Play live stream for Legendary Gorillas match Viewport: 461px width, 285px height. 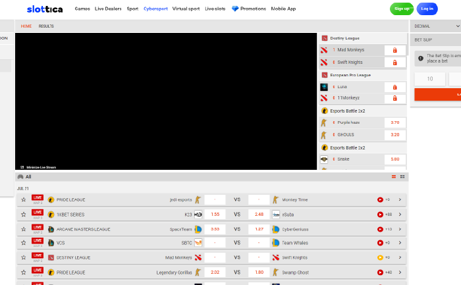coord(380,272)
